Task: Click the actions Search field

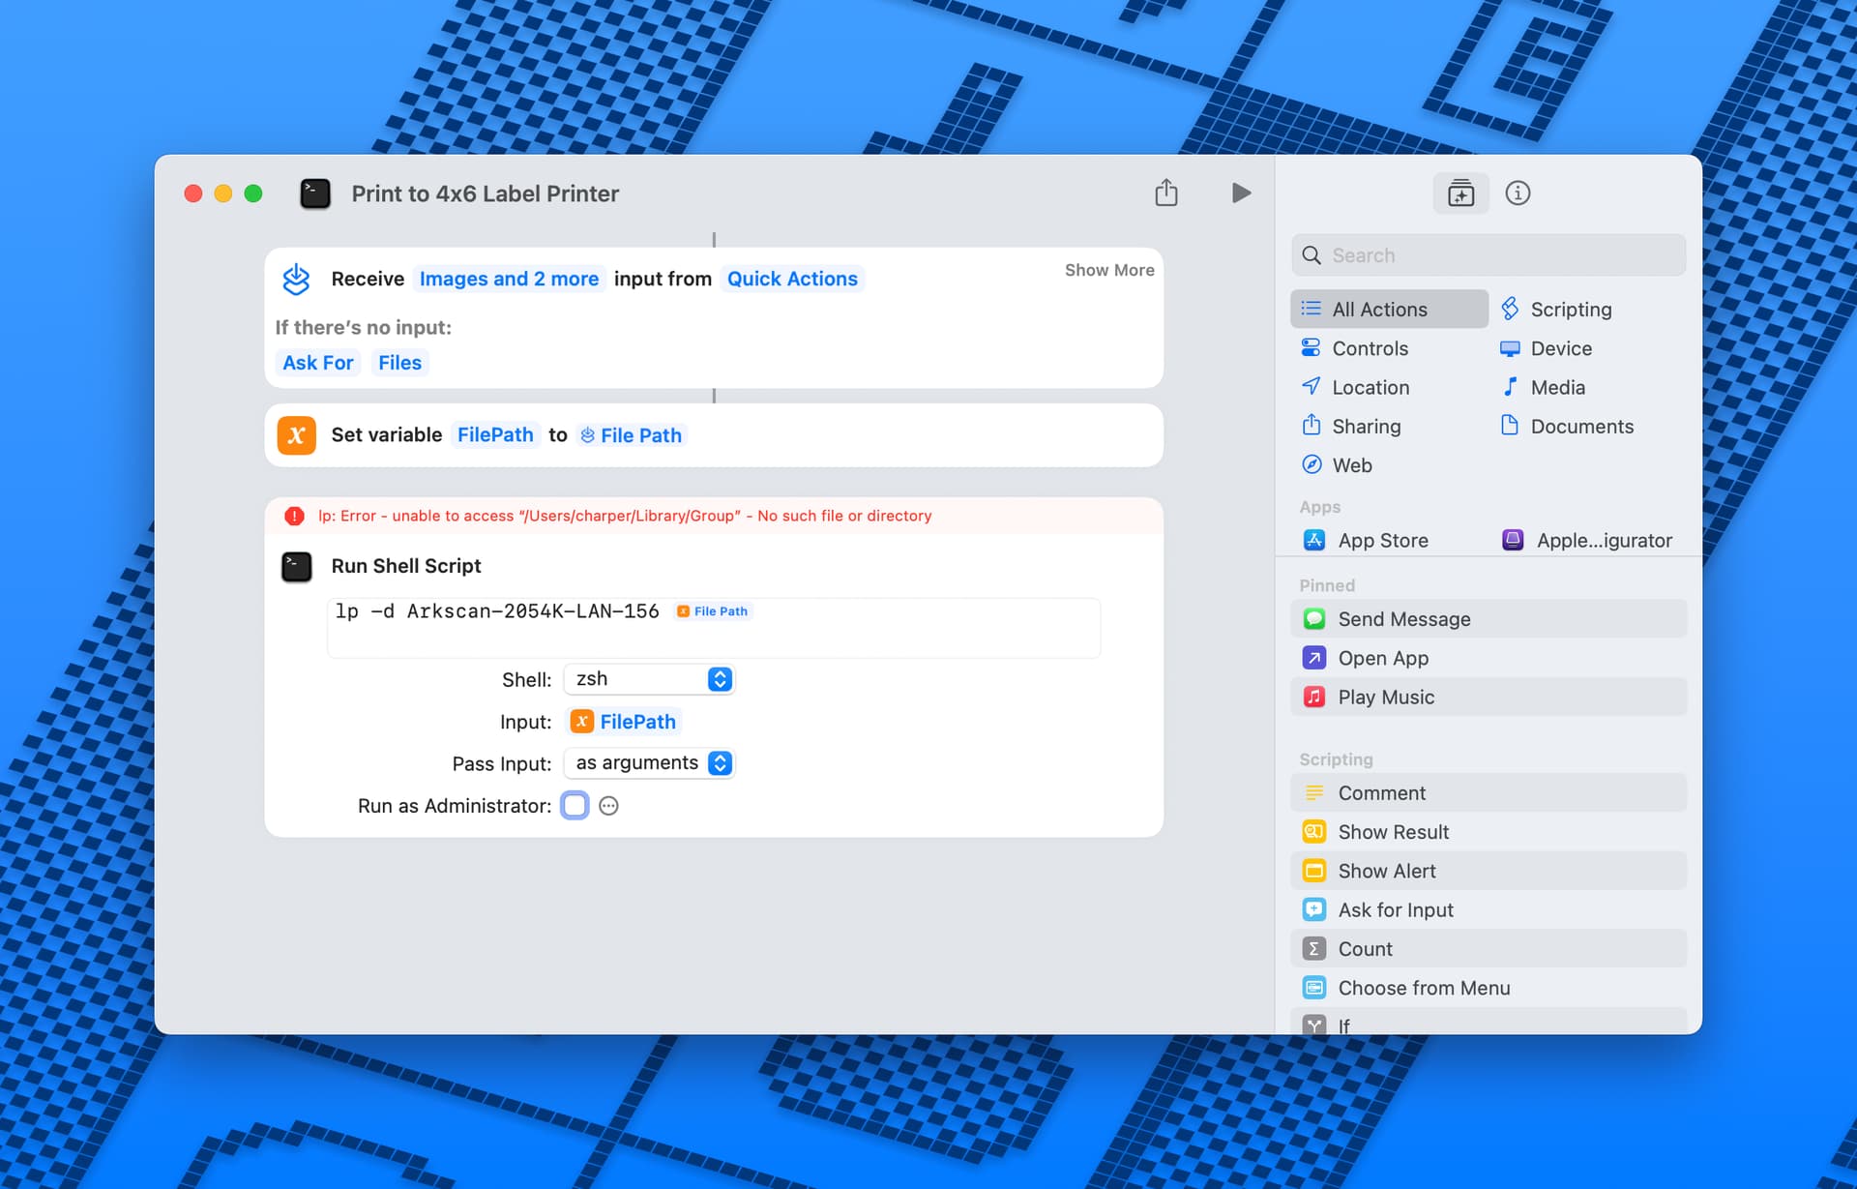Action: pyautogui.click(x=1488, y=255)
